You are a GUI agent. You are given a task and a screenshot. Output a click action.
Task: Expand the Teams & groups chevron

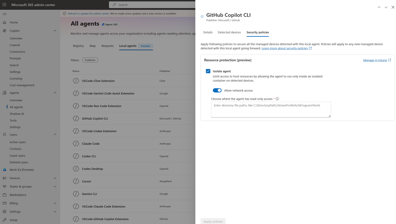coord(55,186)
